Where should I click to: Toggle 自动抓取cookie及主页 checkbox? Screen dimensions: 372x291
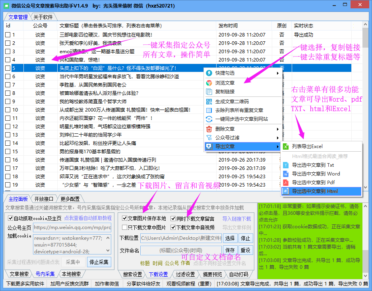tap(10, 218)
